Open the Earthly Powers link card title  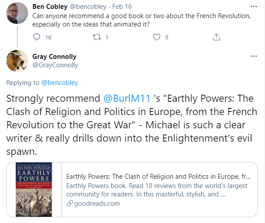158,177
